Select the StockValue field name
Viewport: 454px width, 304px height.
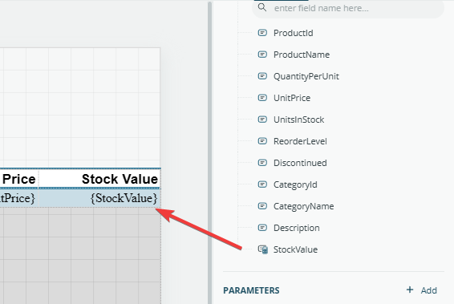[x=295, y=249]
